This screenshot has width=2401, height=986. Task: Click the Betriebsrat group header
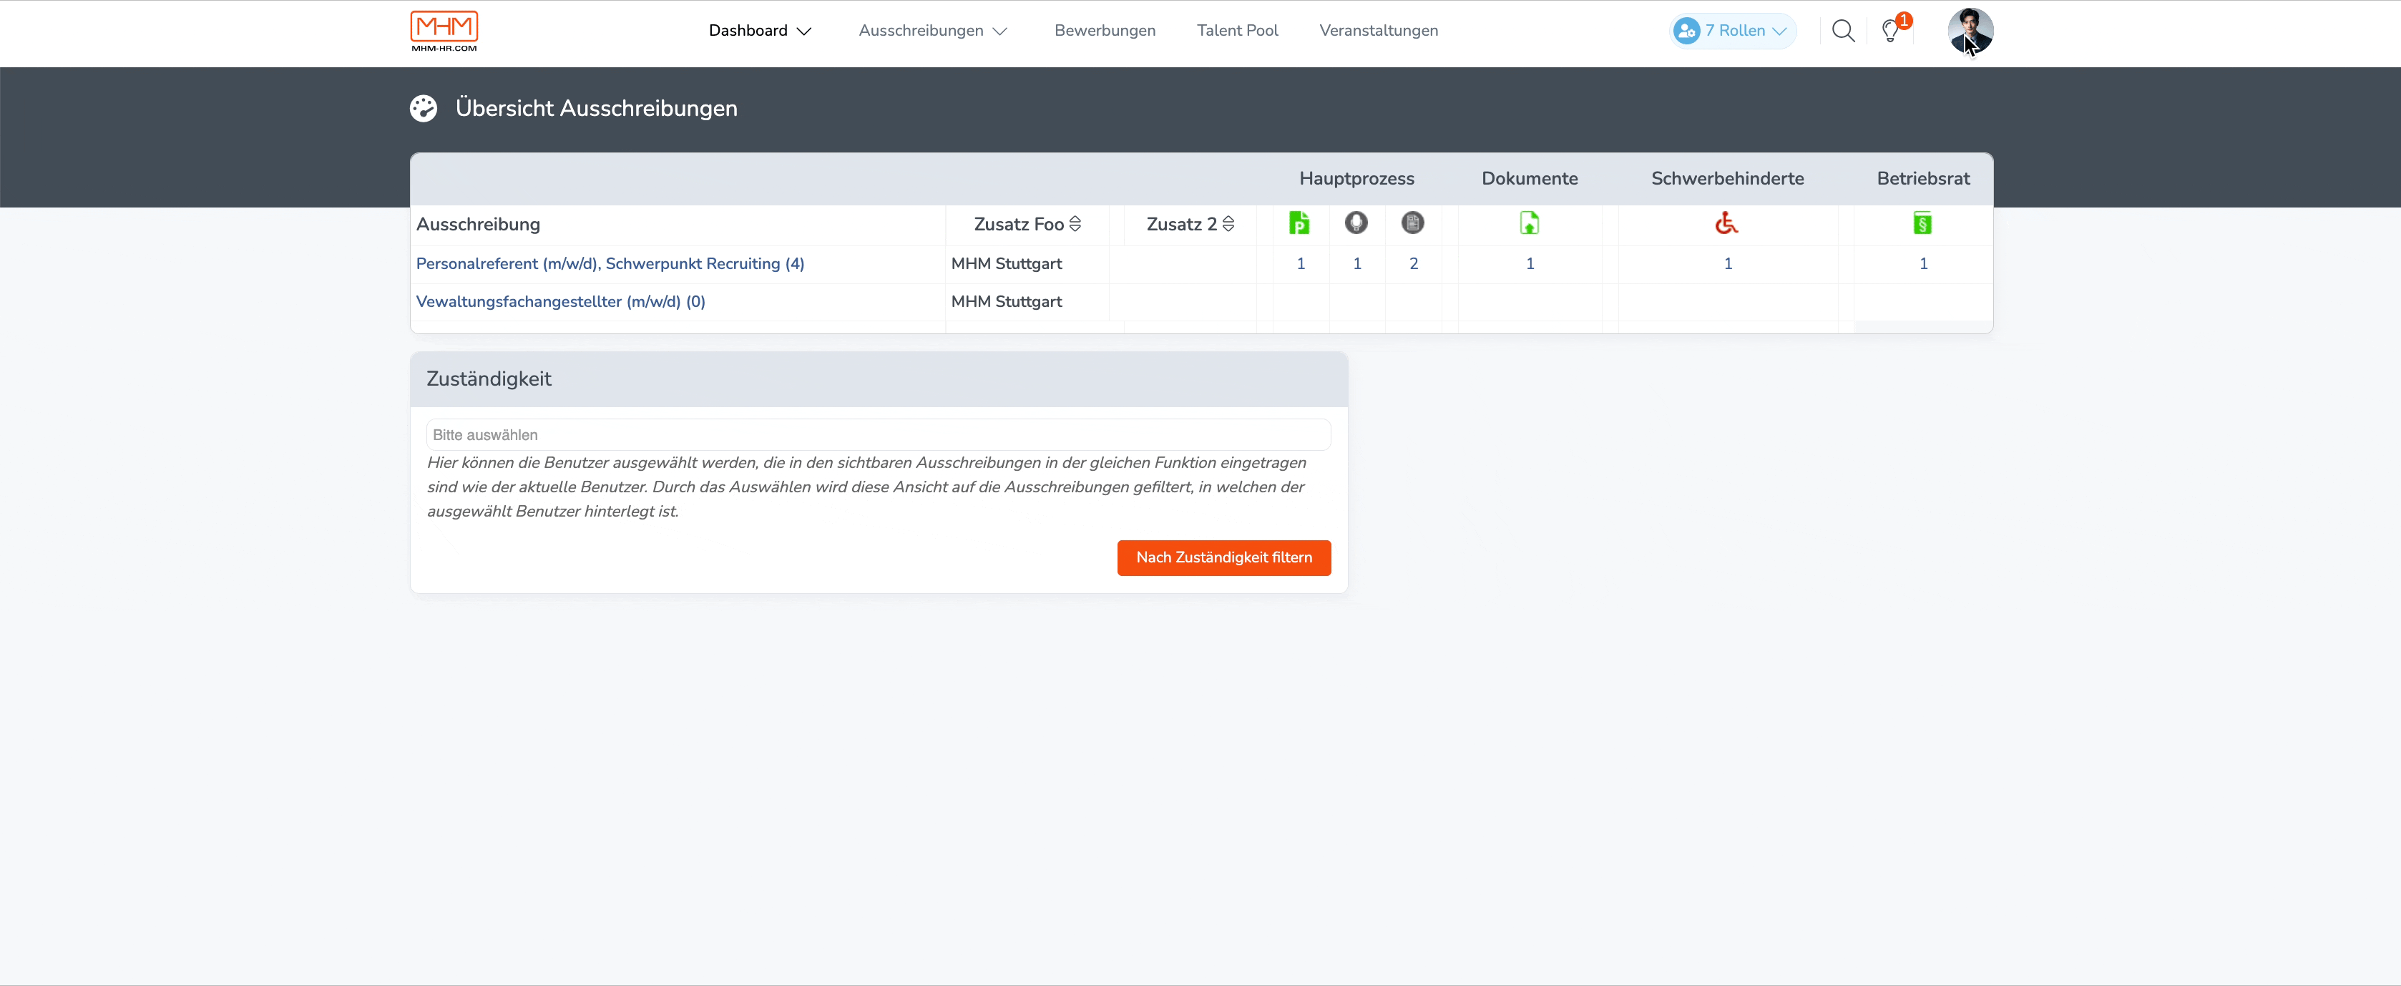(x=1923, y=178)
